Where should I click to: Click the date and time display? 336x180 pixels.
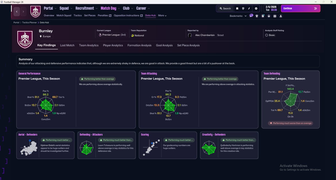271,8
